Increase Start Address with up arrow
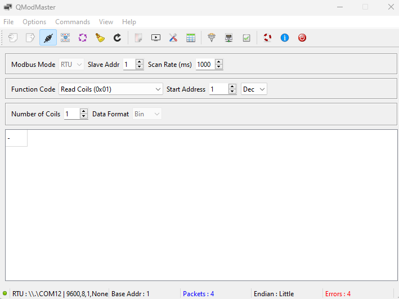This screenshot has height=299, width=399. coord(232,87)
